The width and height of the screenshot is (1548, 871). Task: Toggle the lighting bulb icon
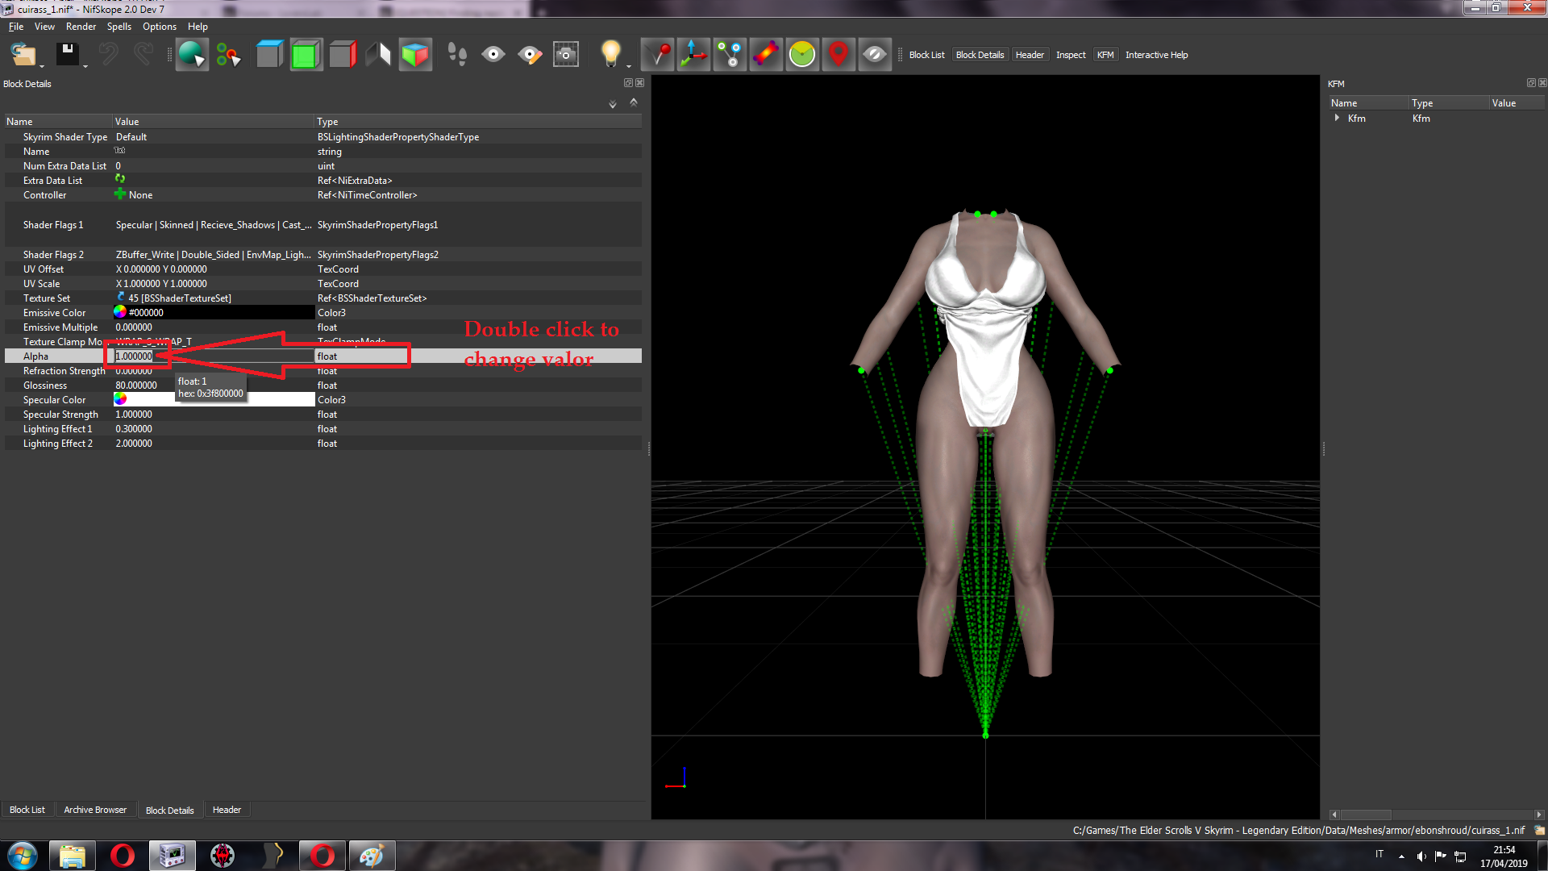pos(610,55)
